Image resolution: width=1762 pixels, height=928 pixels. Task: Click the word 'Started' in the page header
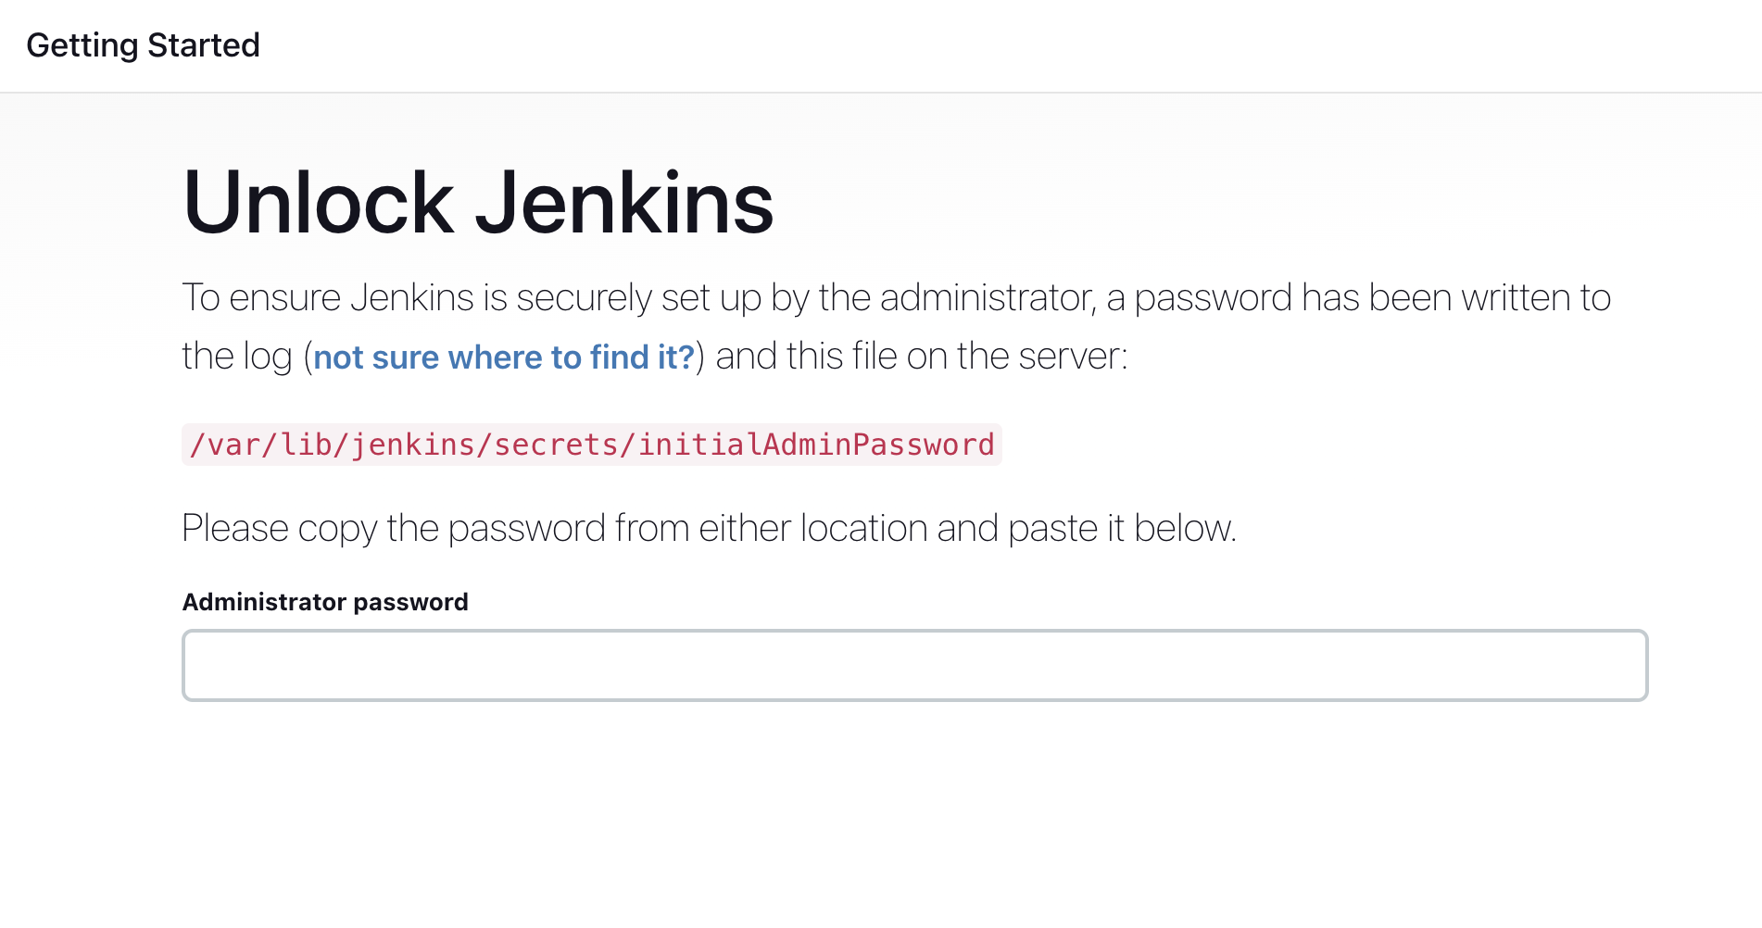(204, 45)
